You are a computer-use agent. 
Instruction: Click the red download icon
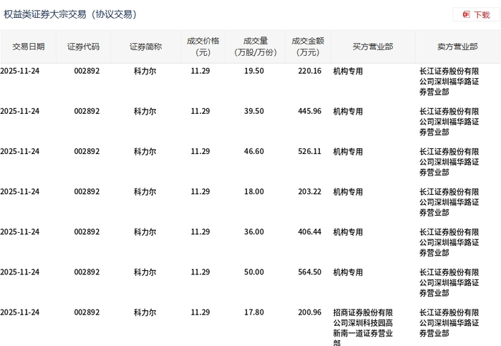(x=467, y=14)
